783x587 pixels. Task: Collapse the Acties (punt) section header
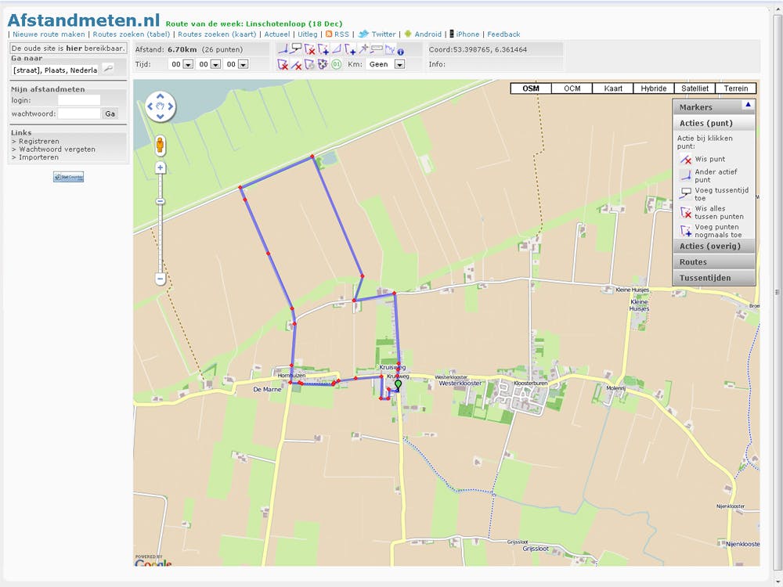coord(713,124)
